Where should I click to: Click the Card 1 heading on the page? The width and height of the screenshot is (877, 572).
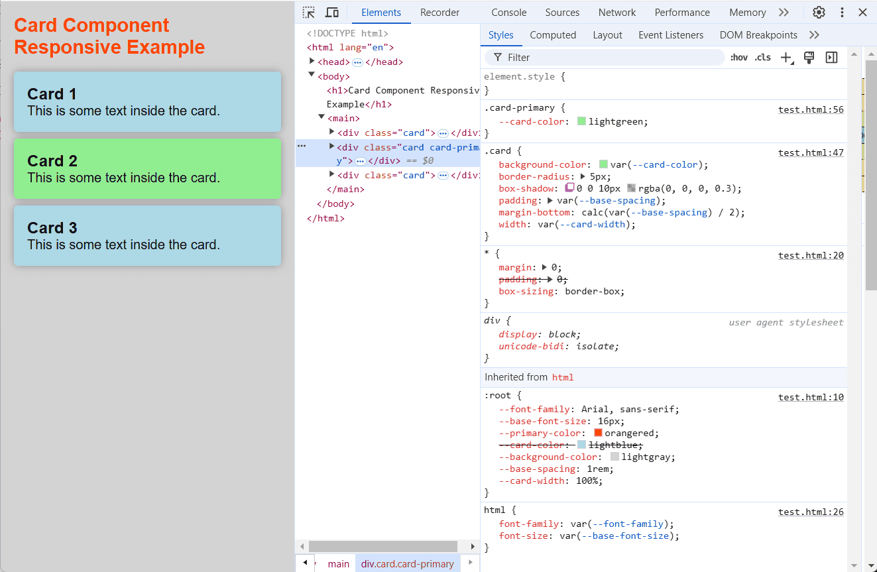[52, 94]
